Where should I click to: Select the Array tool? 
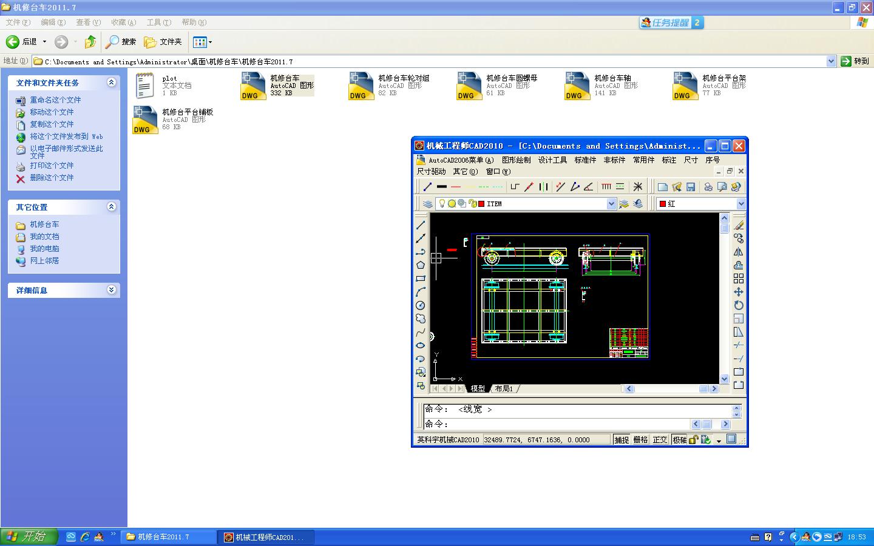tap(739, 278)
